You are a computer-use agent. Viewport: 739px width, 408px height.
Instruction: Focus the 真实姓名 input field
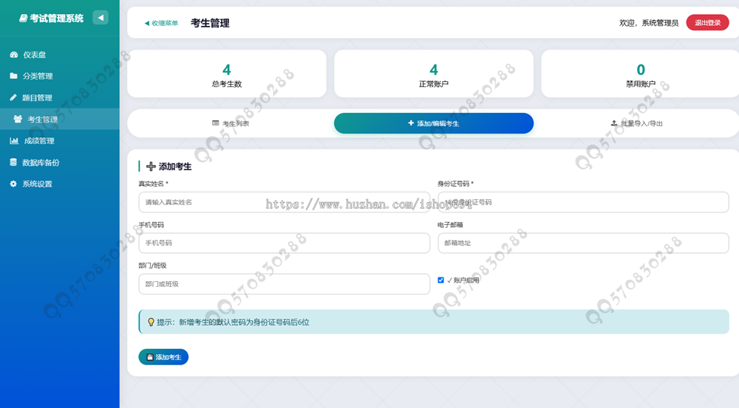[x=285, y=202]
